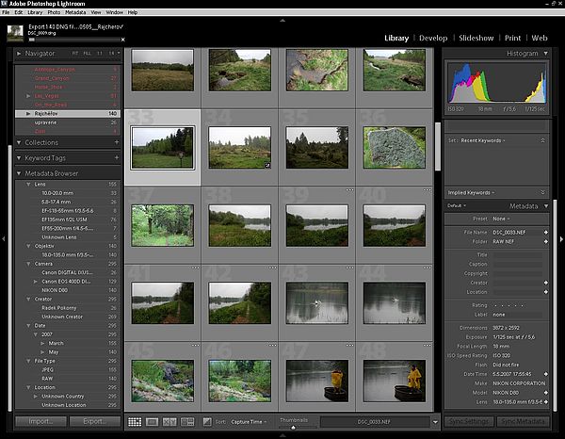Viewport: 565px width, 439px height.
Task: Expand the Navigator panel
Action: click(x=20, y=54)
